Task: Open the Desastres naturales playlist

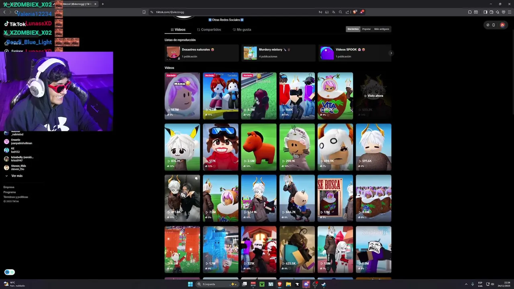Action: click(202, 53)
